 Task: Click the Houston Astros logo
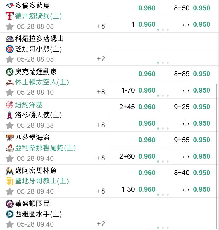[x=10, y=82]
